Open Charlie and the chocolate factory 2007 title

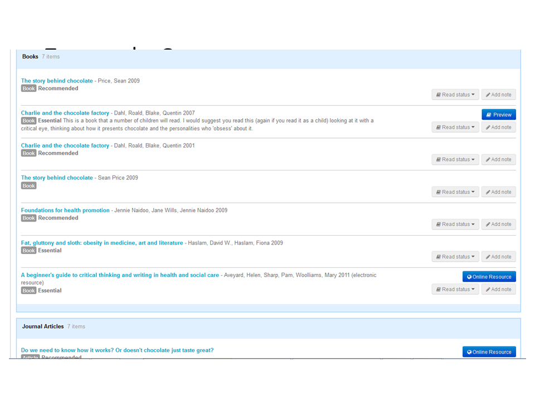(65, 113)
